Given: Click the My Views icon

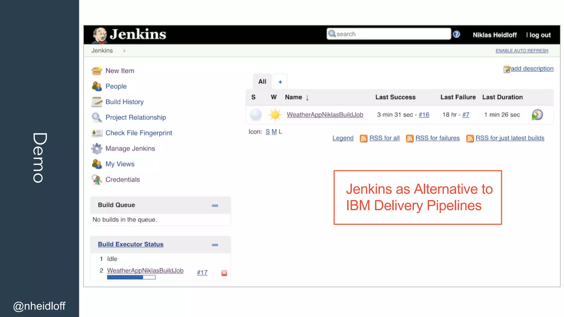Looking at the screenshot, I should point(97,164).
